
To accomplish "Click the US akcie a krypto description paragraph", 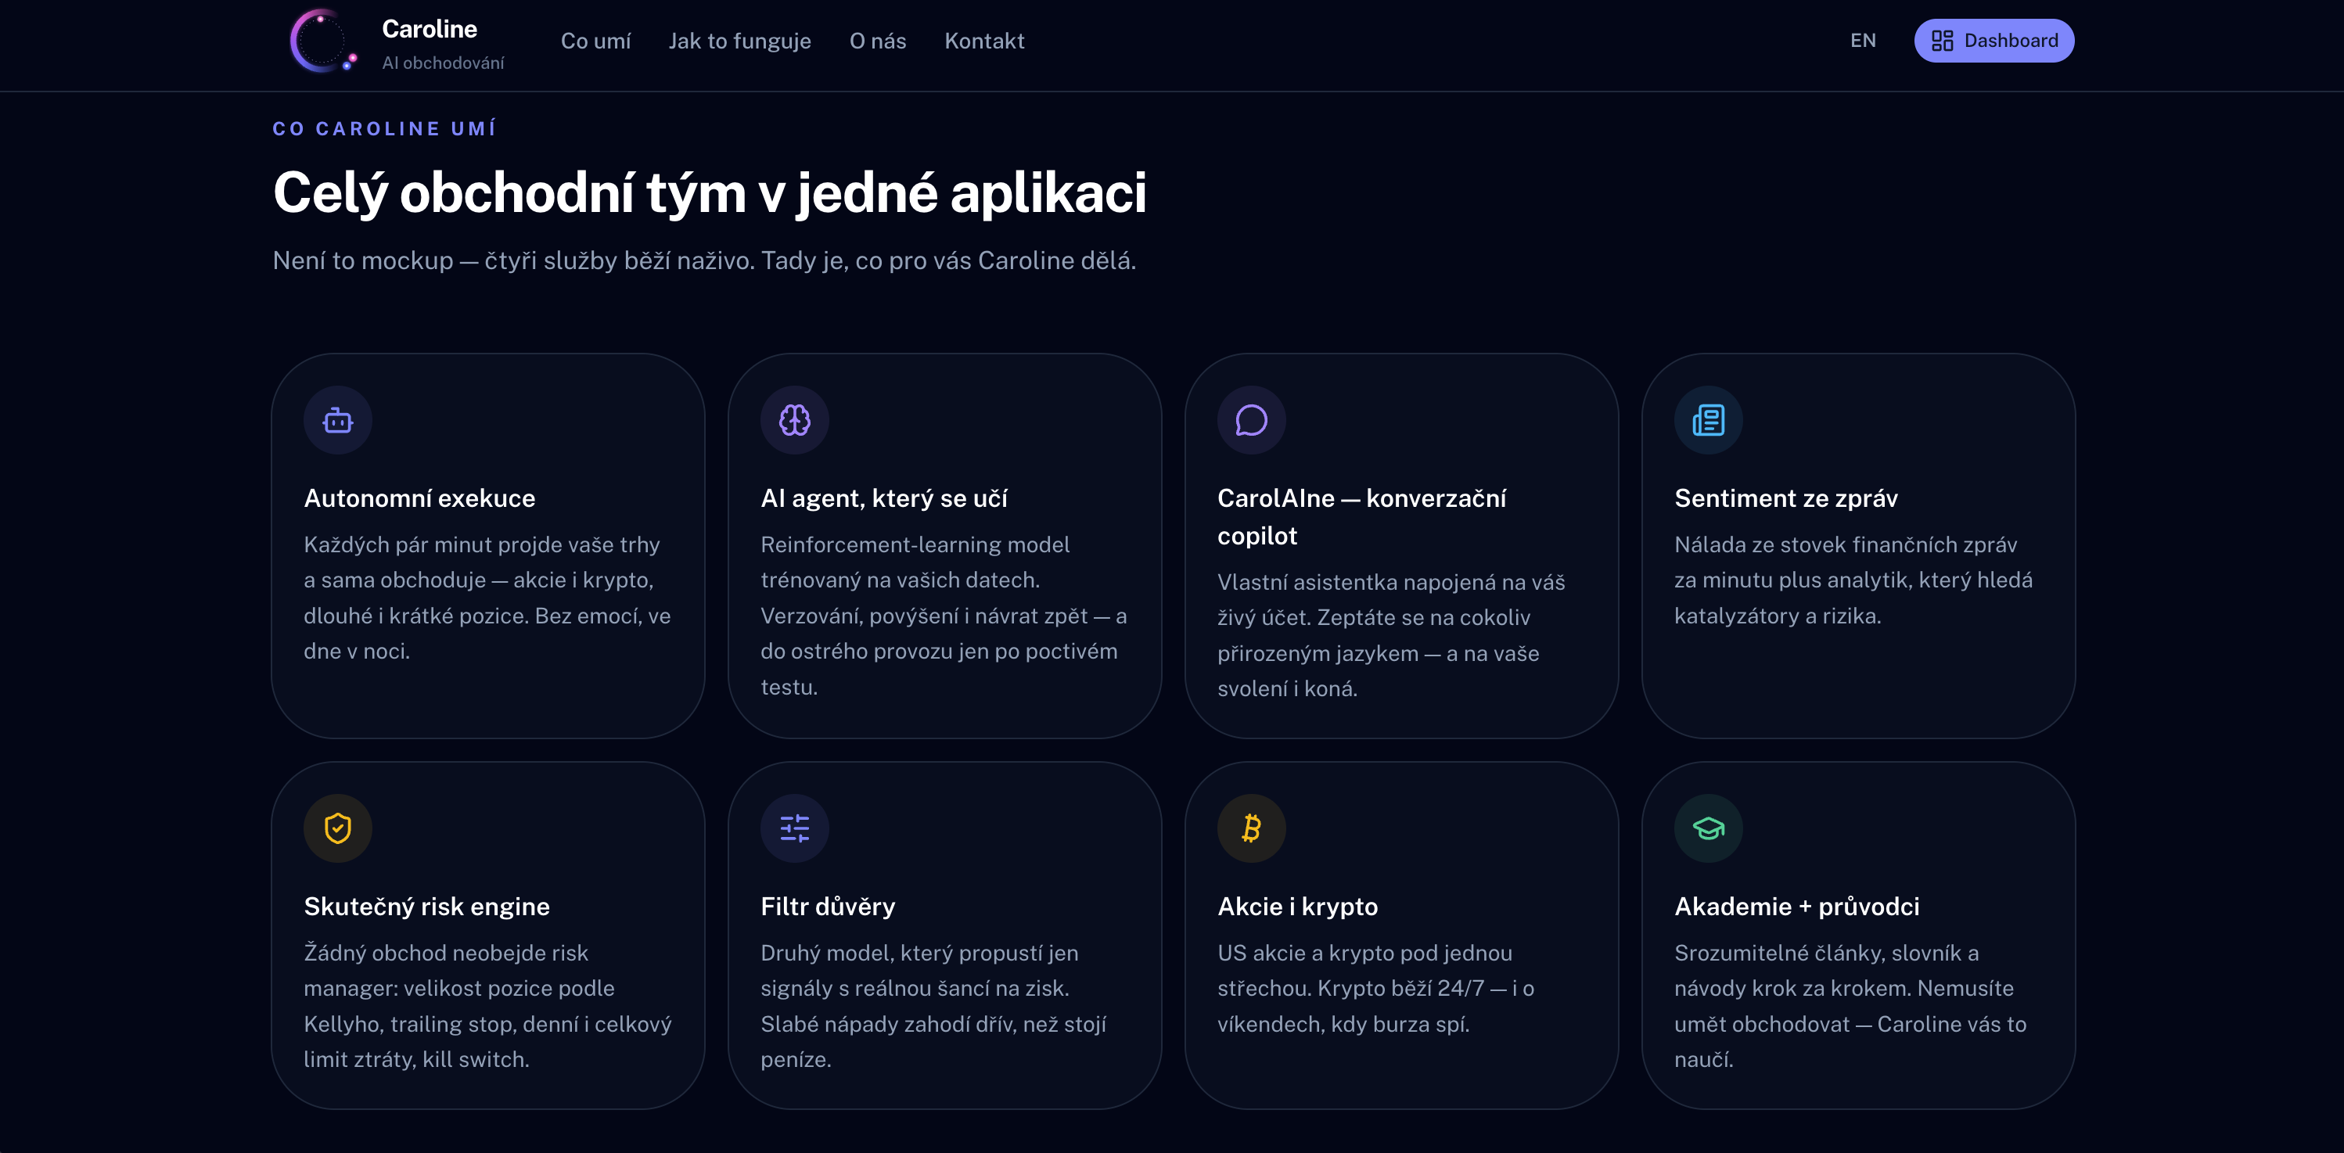I will [x=1376, y=988].
